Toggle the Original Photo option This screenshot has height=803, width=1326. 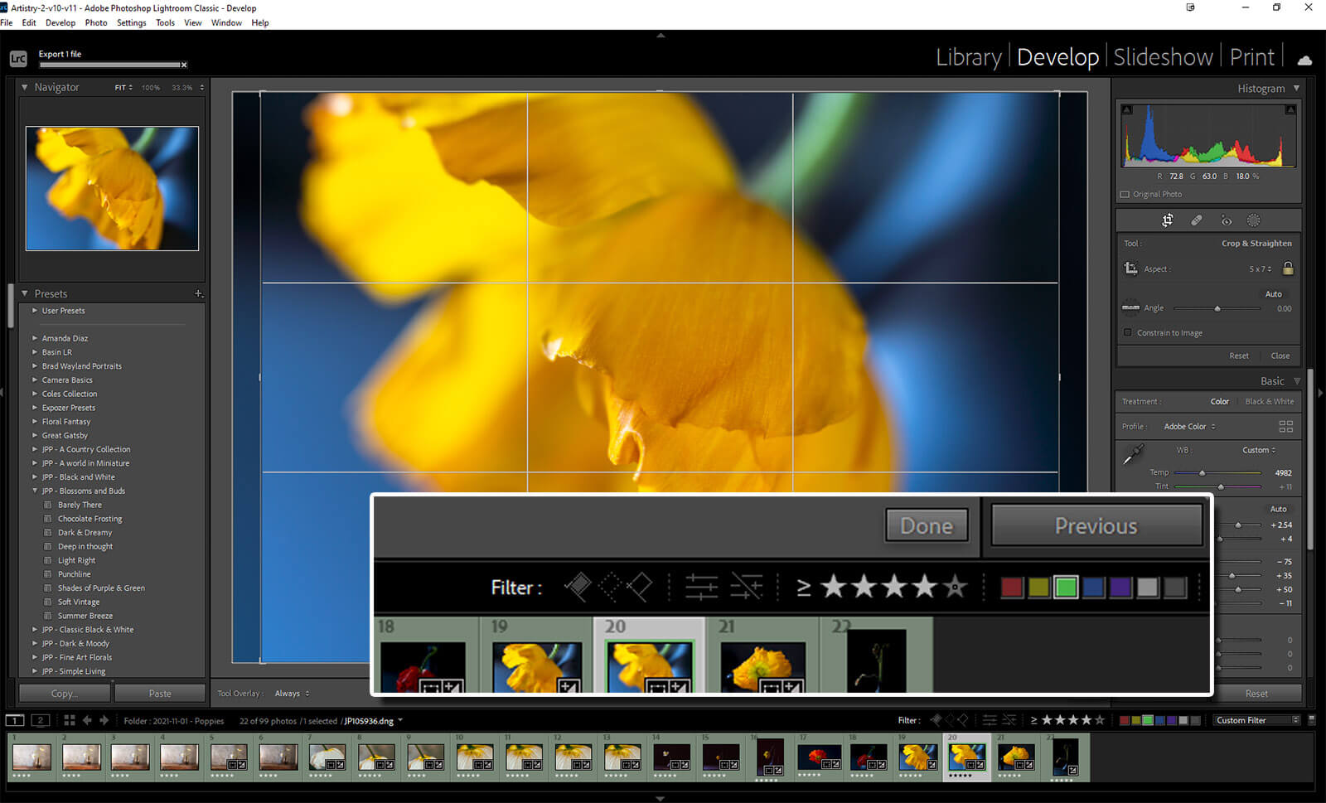pyautogui.click(x=1125, y=194)
